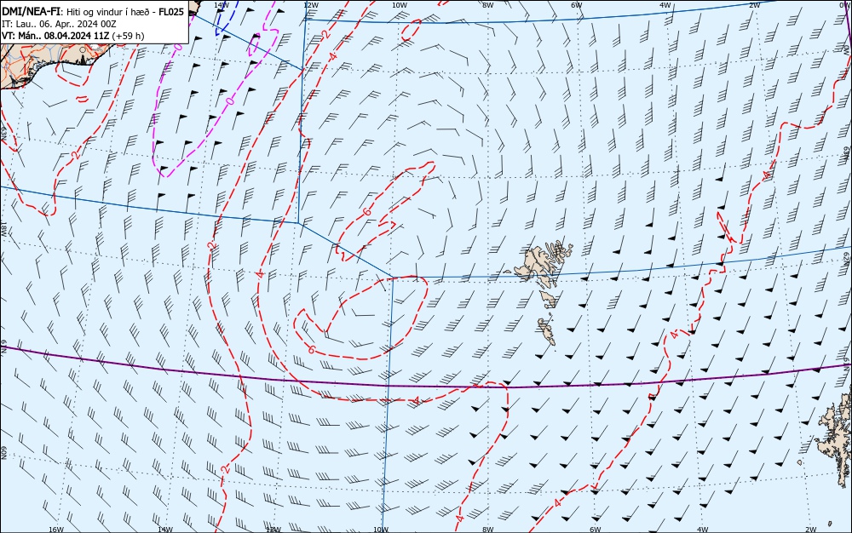
Task: Click the 6W label on the top edge
Action: 576,4
